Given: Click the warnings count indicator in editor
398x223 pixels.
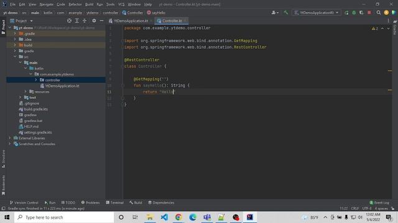Looking at the screenshot, I should 375,28.
